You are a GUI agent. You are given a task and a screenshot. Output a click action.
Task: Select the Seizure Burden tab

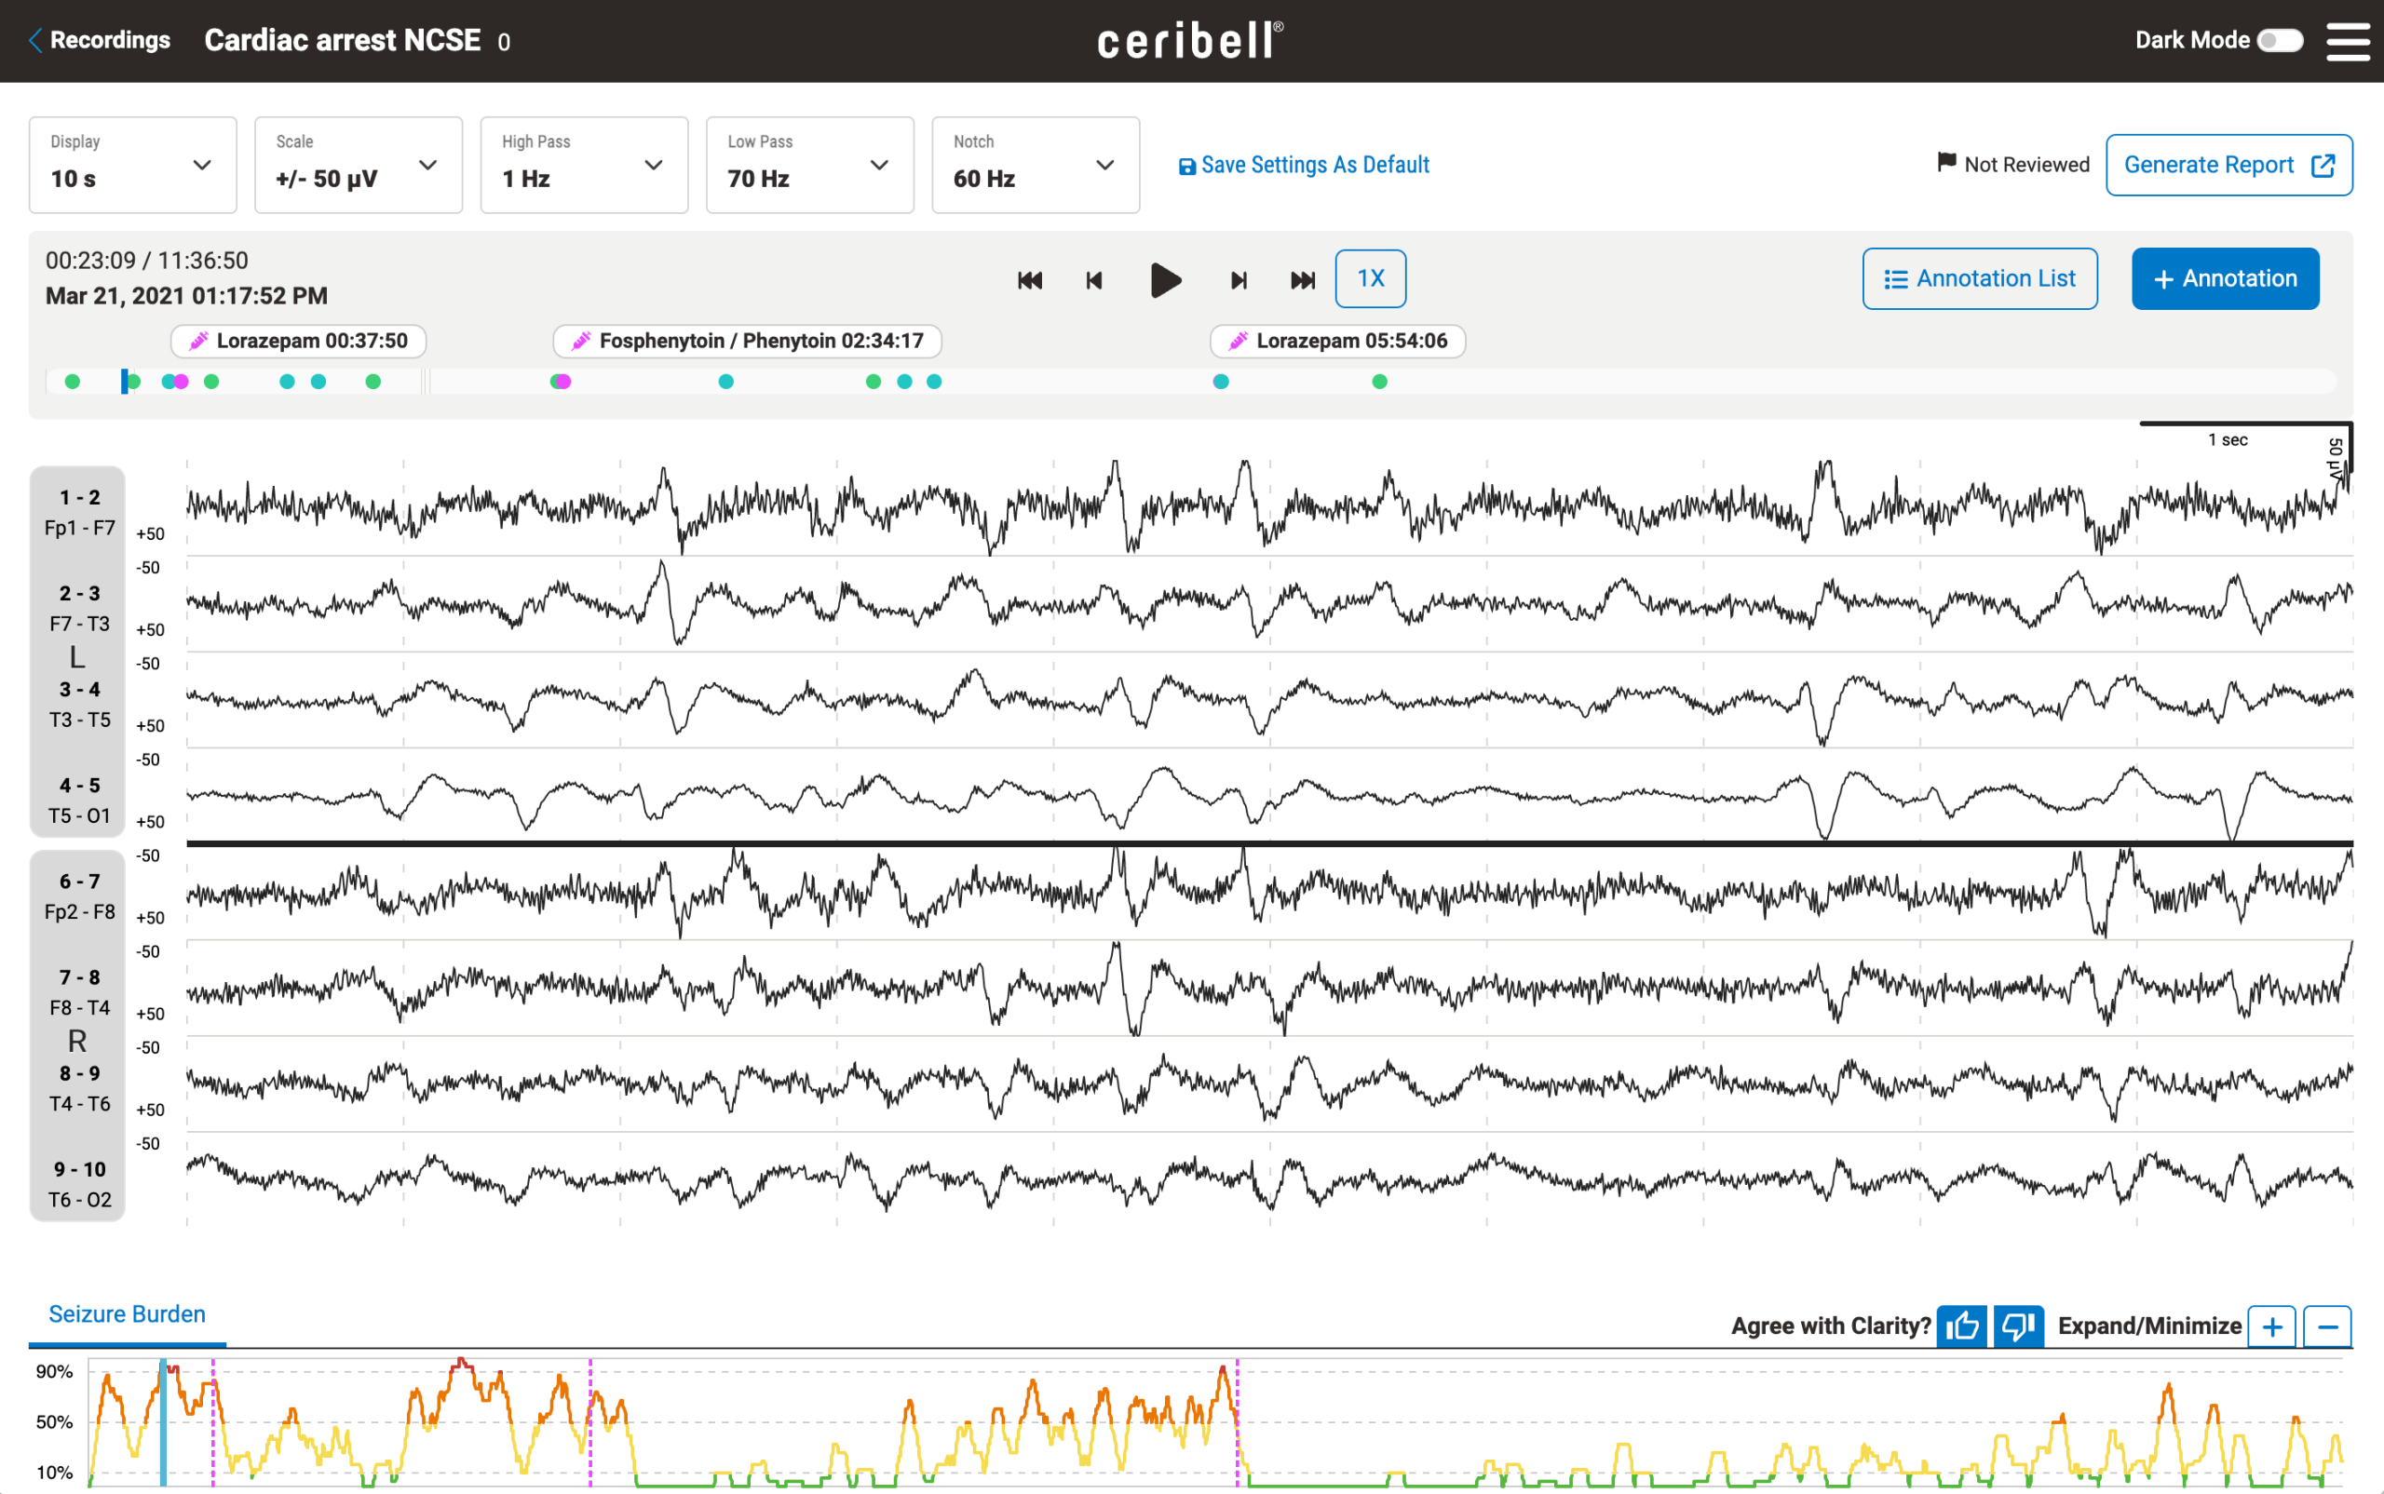127,1314
